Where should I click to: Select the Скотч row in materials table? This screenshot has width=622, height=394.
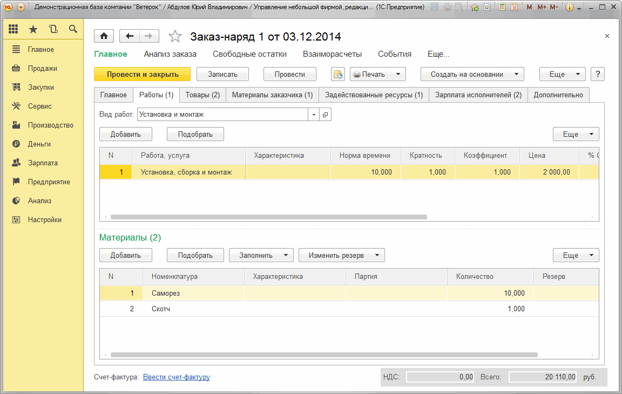point(324,309)
